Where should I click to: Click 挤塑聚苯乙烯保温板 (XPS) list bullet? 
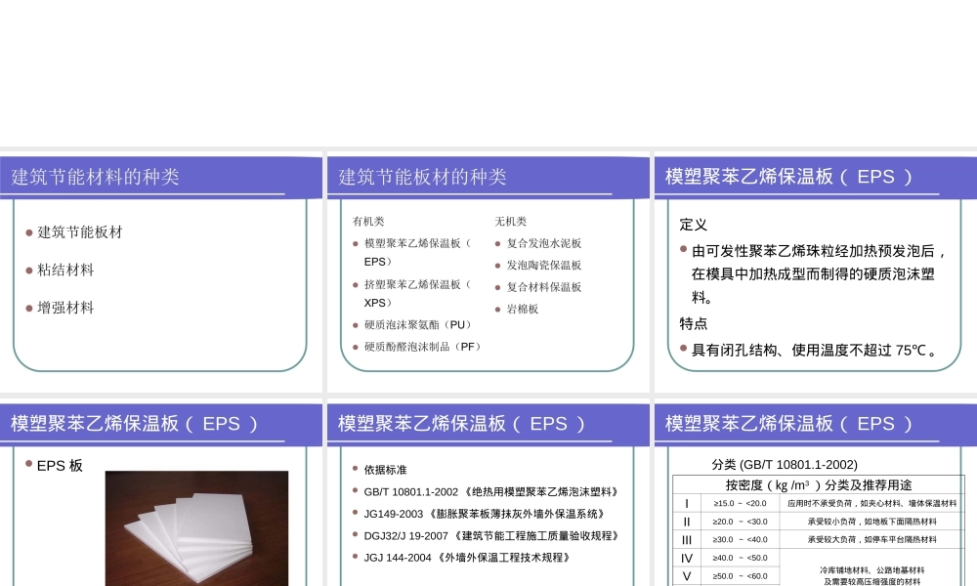coord(417,293)
